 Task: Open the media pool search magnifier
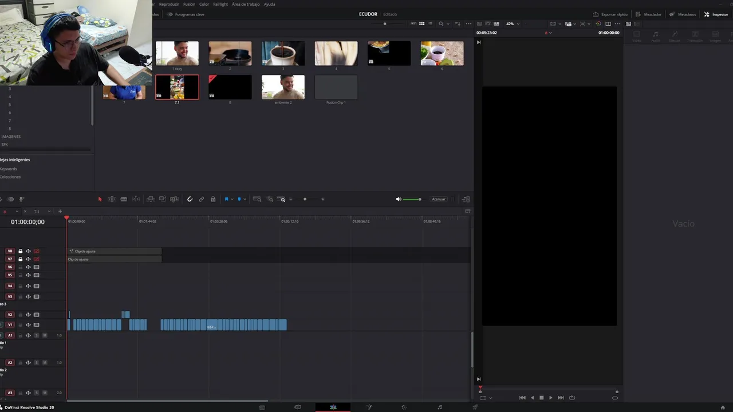point(440,23)
